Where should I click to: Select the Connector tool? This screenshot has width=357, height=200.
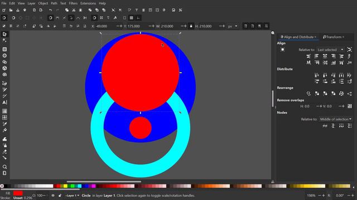pos(4,158)
